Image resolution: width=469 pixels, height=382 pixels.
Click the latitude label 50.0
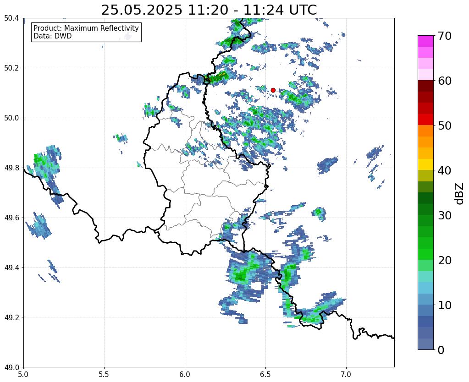click(x=11, y=118)
